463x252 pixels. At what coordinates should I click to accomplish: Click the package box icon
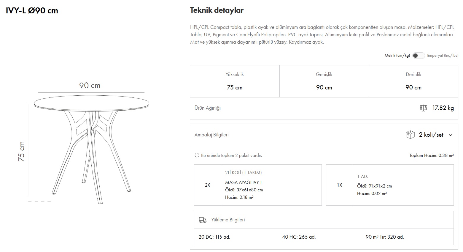tap(410, 135)
